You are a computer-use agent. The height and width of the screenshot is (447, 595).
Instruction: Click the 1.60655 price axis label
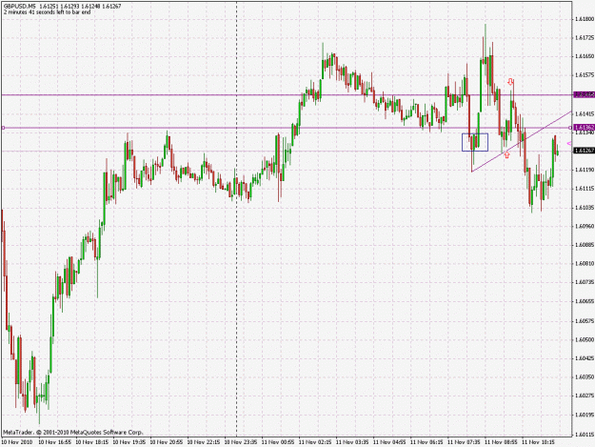pyautogui.click(x=585, y=301)
